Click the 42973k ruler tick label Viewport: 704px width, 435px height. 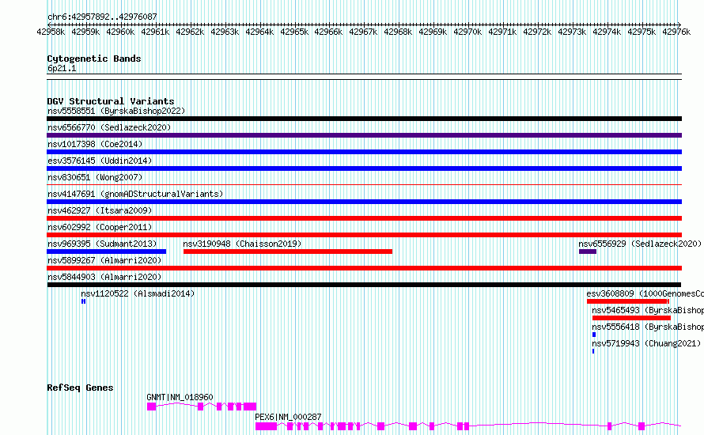572,32
